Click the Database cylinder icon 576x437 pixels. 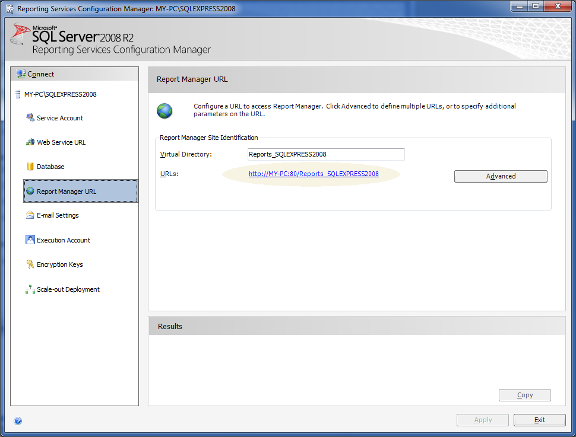(30, 166)
